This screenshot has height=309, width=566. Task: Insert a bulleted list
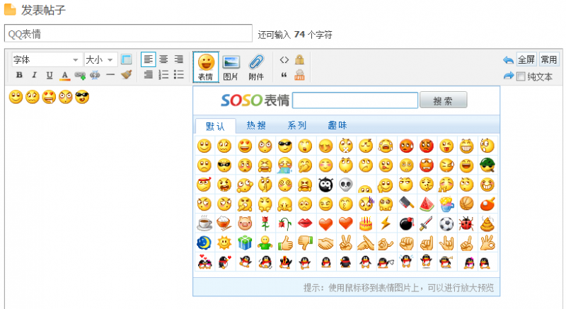click(179, 75)
